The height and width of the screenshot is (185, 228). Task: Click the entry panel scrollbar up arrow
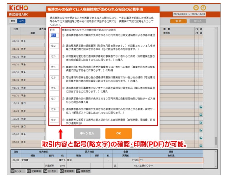(x=216, y=151)
